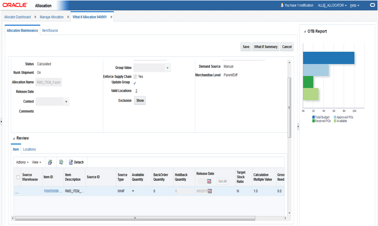
Task: Click the notification bell icon
Action: 282,5
